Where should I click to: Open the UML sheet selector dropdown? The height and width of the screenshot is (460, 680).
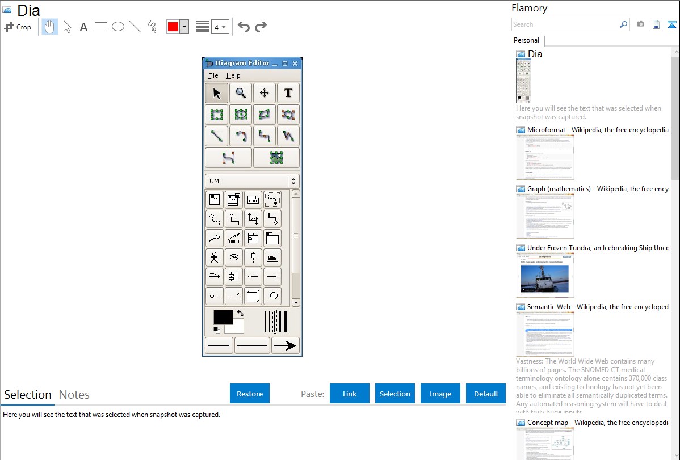coord(252,181)
